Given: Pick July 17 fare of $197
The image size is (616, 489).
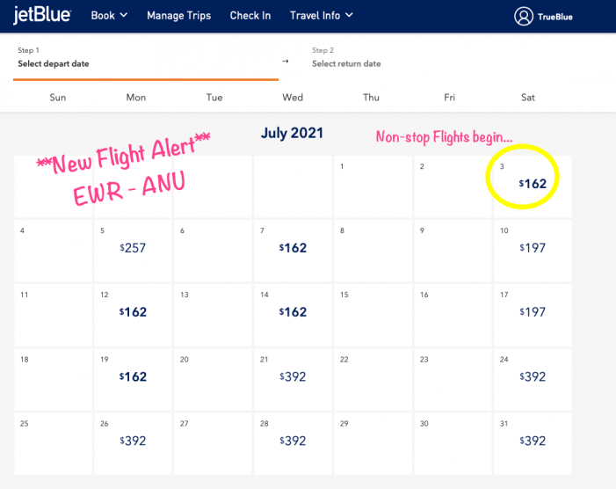Looking at the screenshot, I should (x=532, y=312).
